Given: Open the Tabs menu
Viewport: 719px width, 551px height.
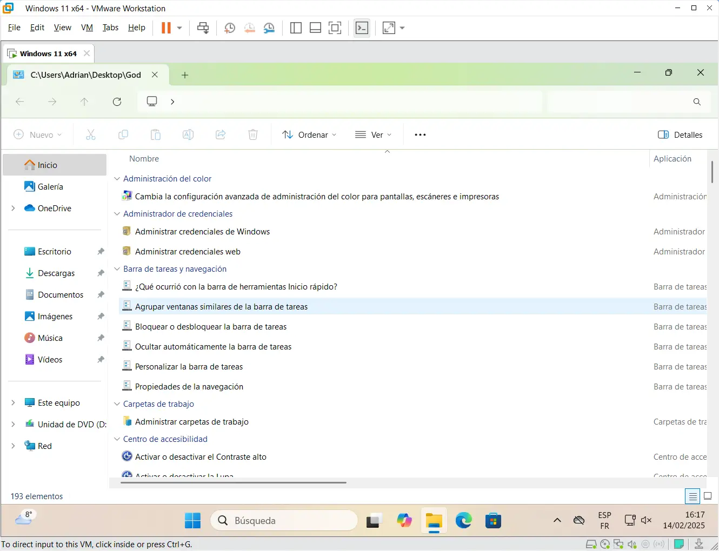Looking at the screenshot, I should click(x=110, y=28).
